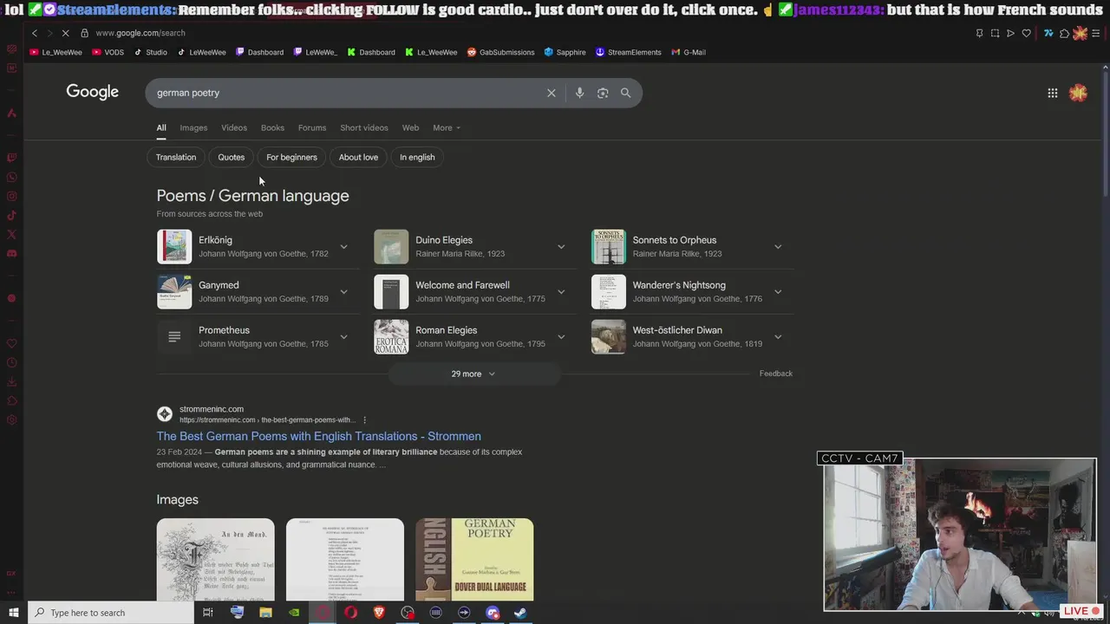Open the Brave browser taskbar icon
This screenshot has height=624, width=1110.
click(x=379, y=613)
